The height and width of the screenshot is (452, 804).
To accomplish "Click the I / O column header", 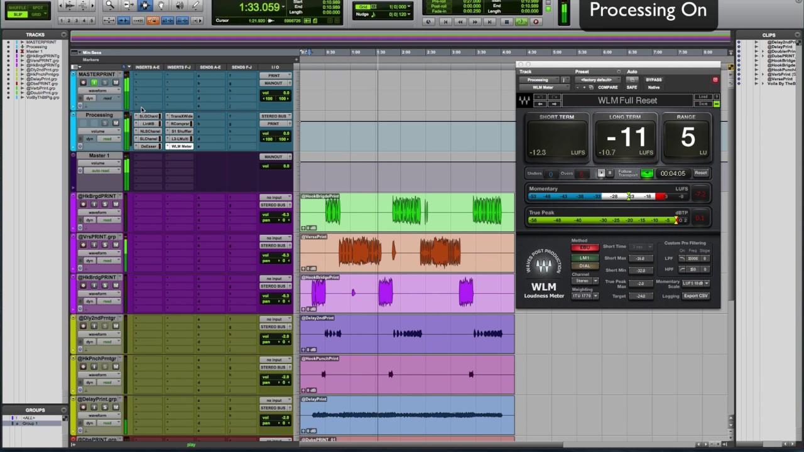I will [275, 67].
